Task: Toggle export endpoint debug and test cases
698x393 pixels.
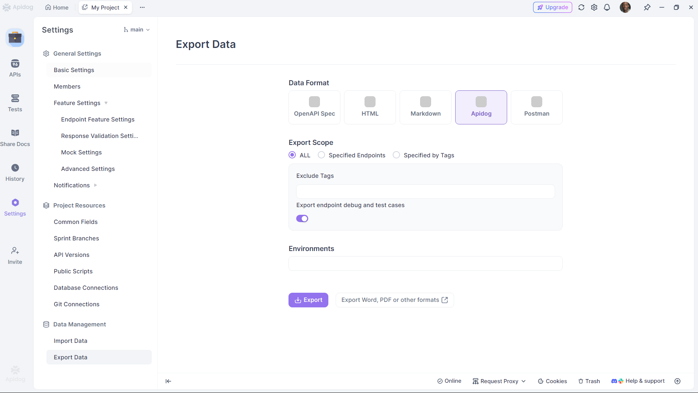Action: point(302,218)
